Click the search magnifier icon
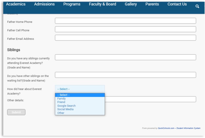The height and width of the screenshot is (138, 205). 197,6
